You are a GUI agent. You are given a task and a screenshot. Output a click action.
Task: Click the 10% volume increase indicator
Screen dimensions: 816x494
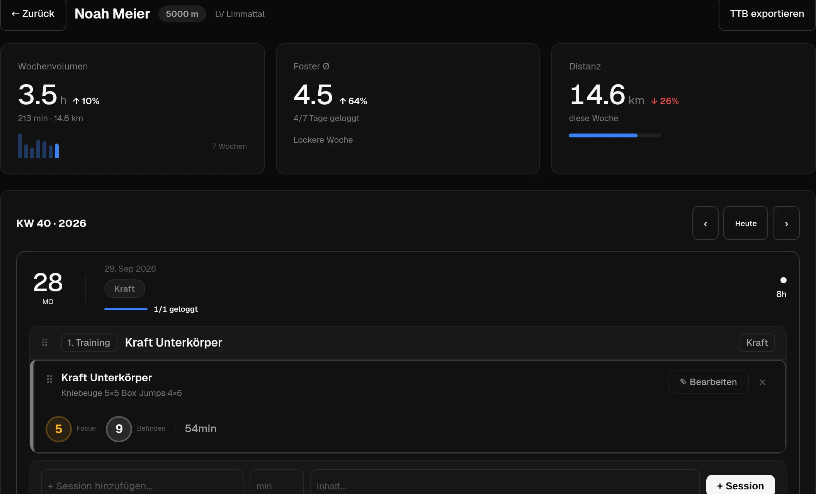coord(86,101)
